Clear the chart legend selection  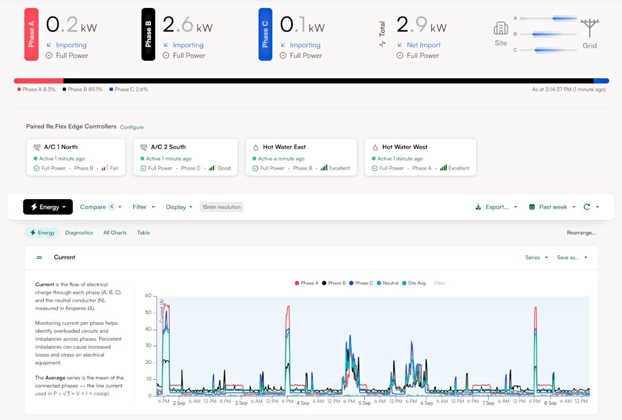(439, 283)
